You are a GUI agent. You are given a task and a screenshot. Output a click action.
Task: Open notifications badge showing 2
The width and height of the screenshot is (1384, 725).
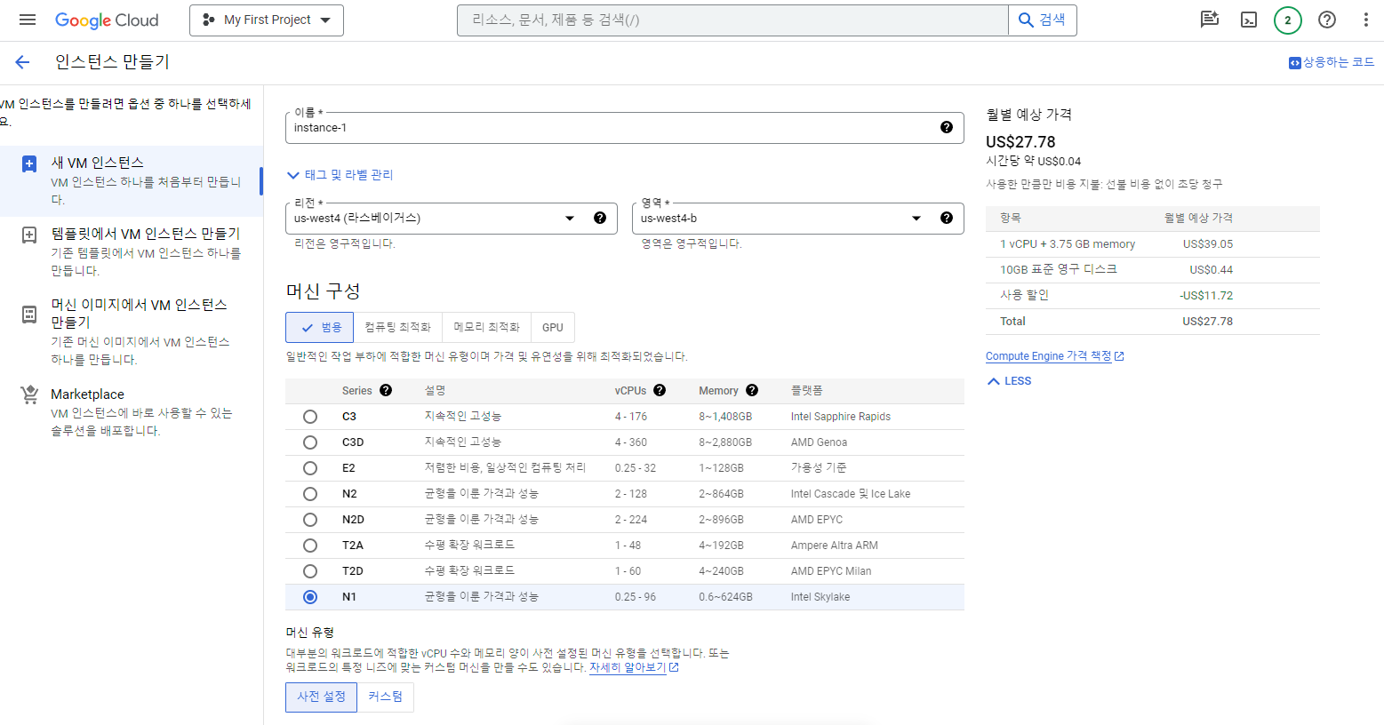[1288, 20]
